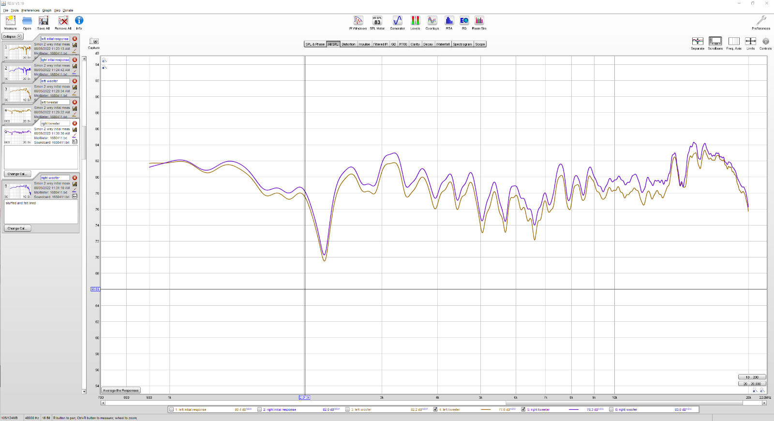774x421 pixels.
Task: Open the File menu
Action: tap(6, 10)
